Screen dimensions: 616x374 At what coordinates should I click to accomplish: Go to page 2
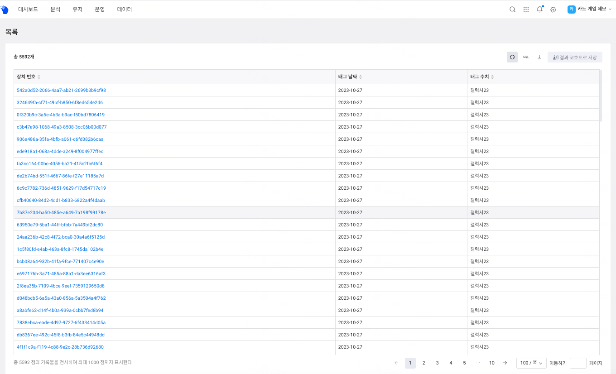[423, 363]
